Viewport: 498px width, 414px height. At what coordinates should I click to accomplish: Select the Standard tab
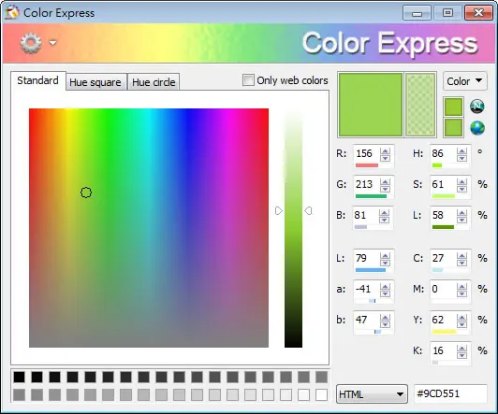tap(37, 80)
